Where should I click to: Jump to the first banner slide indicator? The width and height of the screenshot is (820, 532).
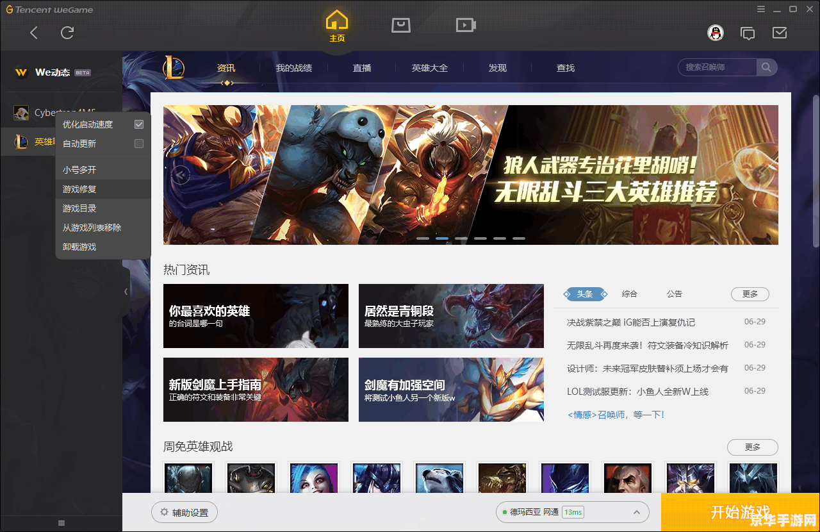[x=423, y=238]
